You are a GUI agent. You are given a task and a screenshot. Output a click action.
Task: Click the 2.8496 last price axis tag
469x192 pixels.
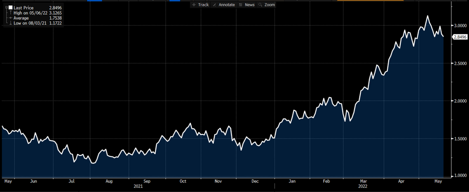460,37
